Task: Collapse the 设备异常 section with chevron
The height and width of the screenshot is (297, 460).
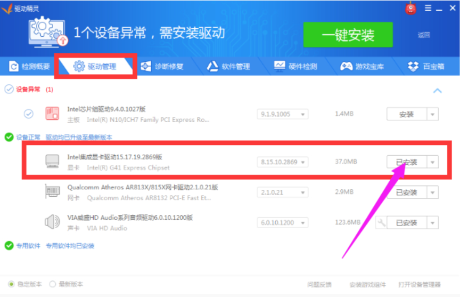Action: coord(437,91)
